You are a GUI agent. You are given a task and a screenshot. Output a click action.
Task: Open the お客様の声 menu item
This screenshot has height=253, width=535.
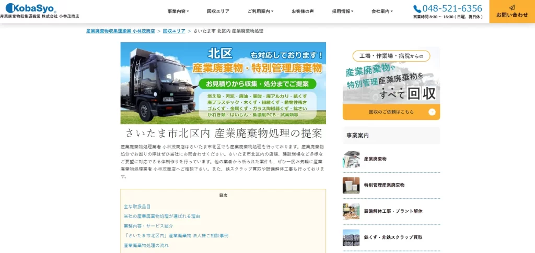click(303, 11)
